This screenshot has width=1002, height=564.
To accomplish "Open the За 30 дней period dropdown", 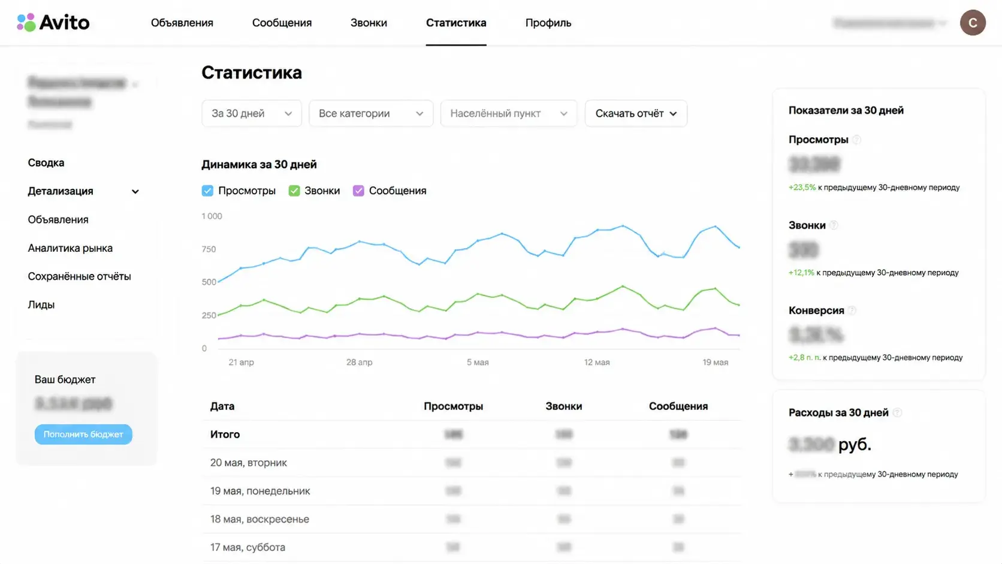I will point(252,113).
